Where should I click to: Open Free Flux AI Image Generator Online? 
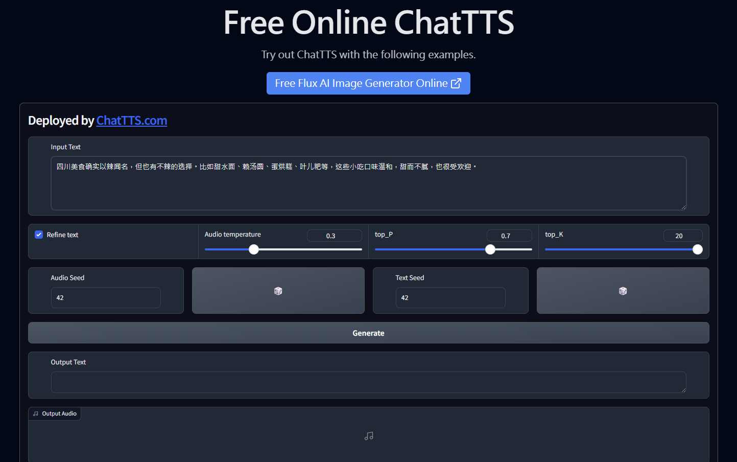coord(368,83)
